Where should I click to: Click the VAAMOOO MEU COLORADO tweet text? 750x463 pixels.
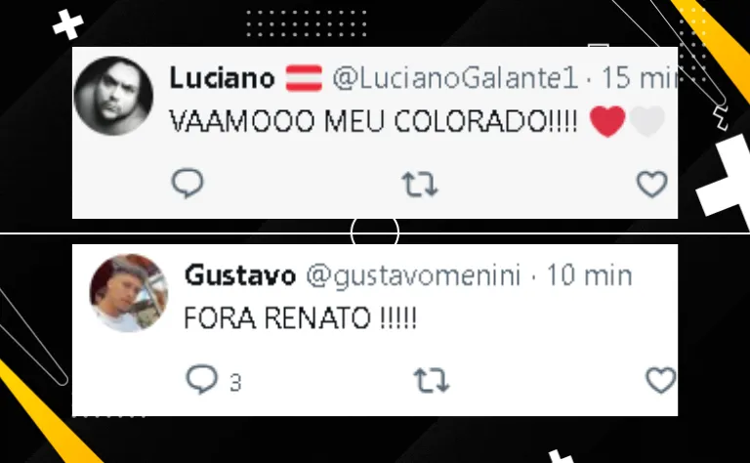tap(374, 121)
